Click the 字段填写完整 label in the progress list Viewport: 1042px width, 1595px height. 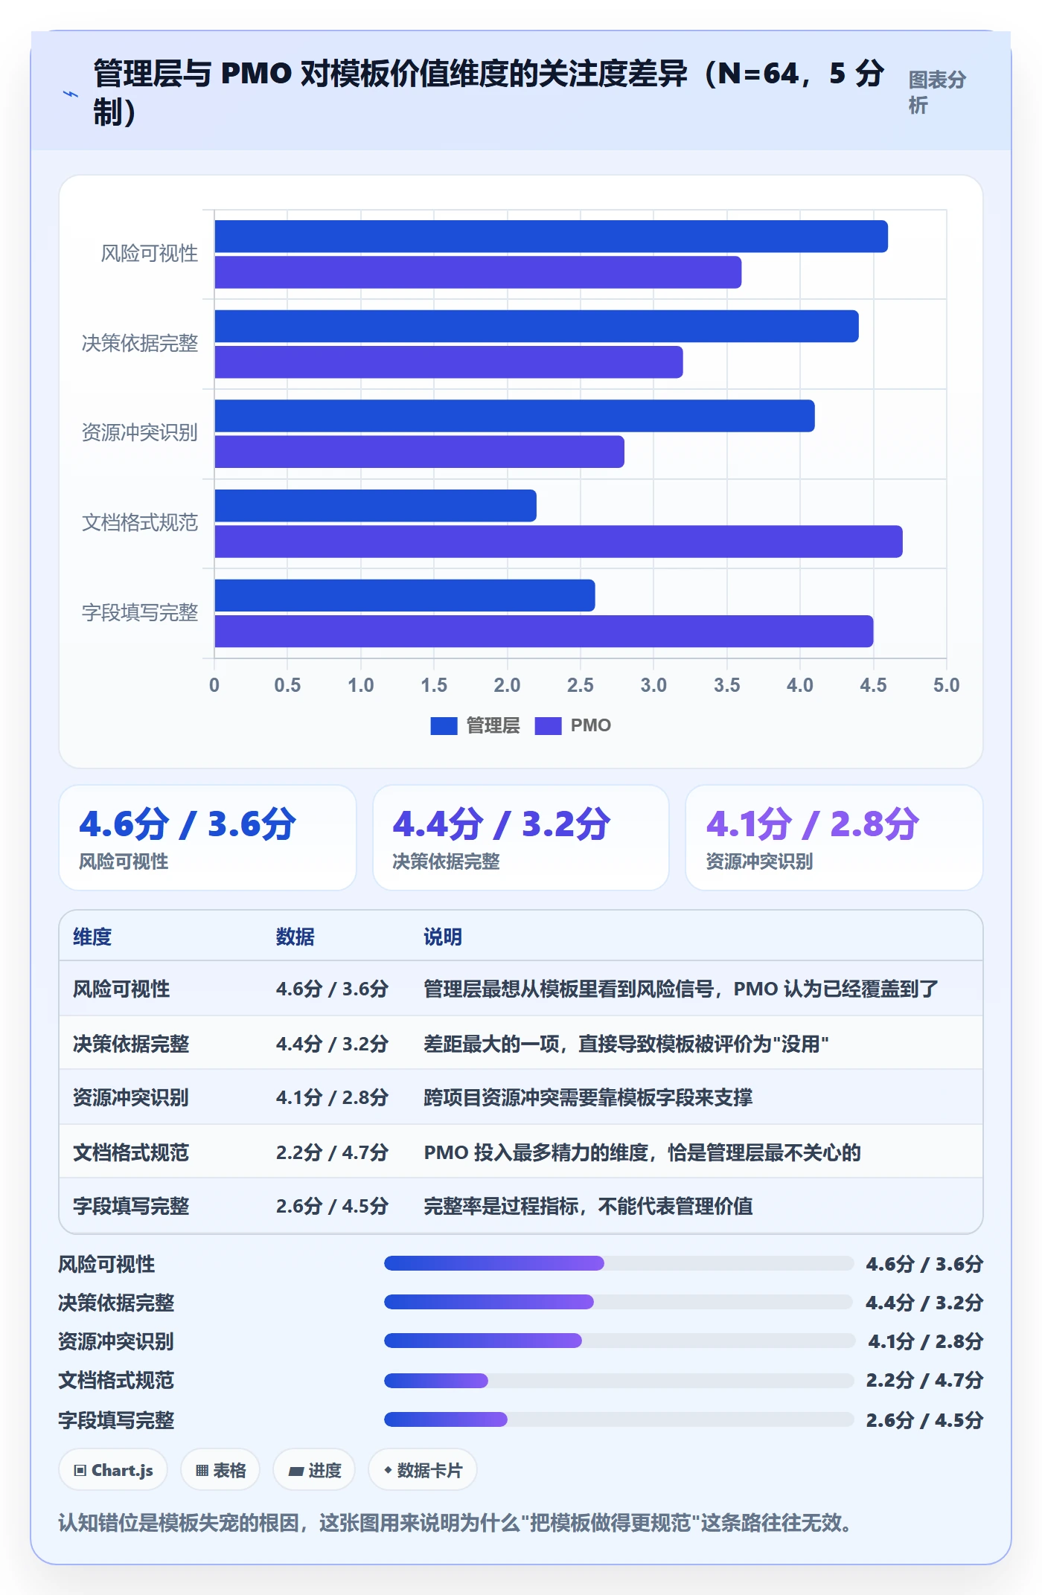pyautogui.click(x=116, y=1420)
